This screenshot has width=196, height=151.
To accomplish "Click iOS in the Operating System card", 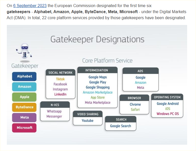I will 168,109.
